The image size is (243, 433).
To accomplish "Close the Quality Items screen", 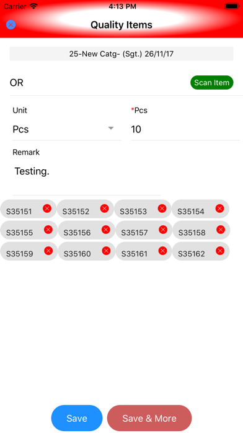I will click(11, 25).
